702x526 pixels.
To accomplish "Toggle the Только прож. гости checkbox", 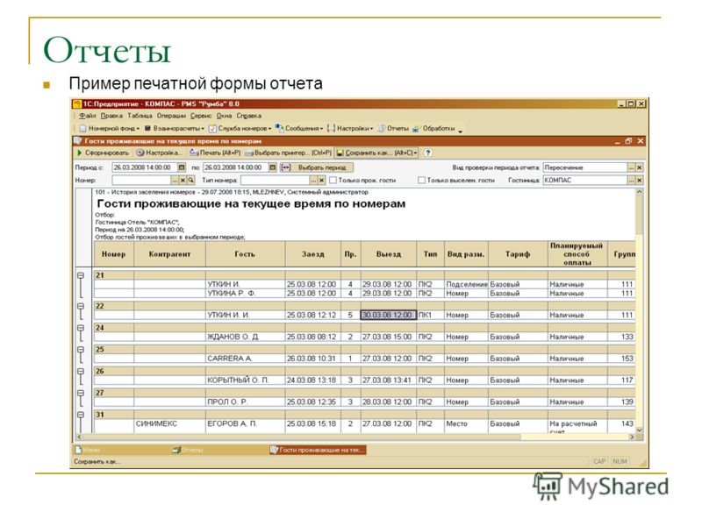I will [x=333, y=181].
